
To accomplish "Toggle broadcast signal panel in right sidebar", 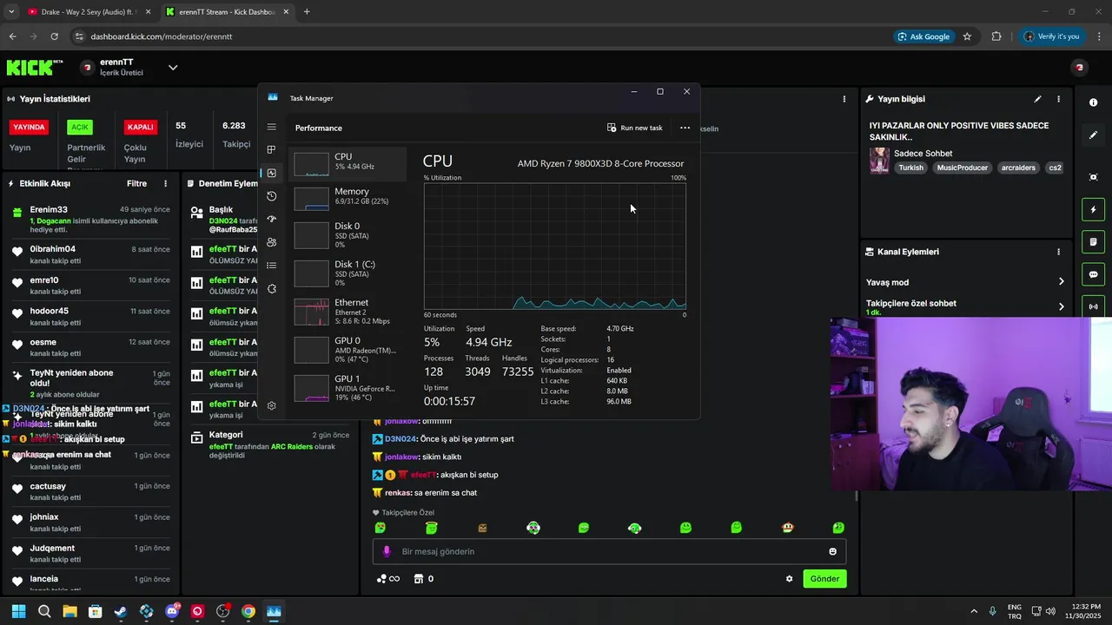I will tap(1093, 306).
